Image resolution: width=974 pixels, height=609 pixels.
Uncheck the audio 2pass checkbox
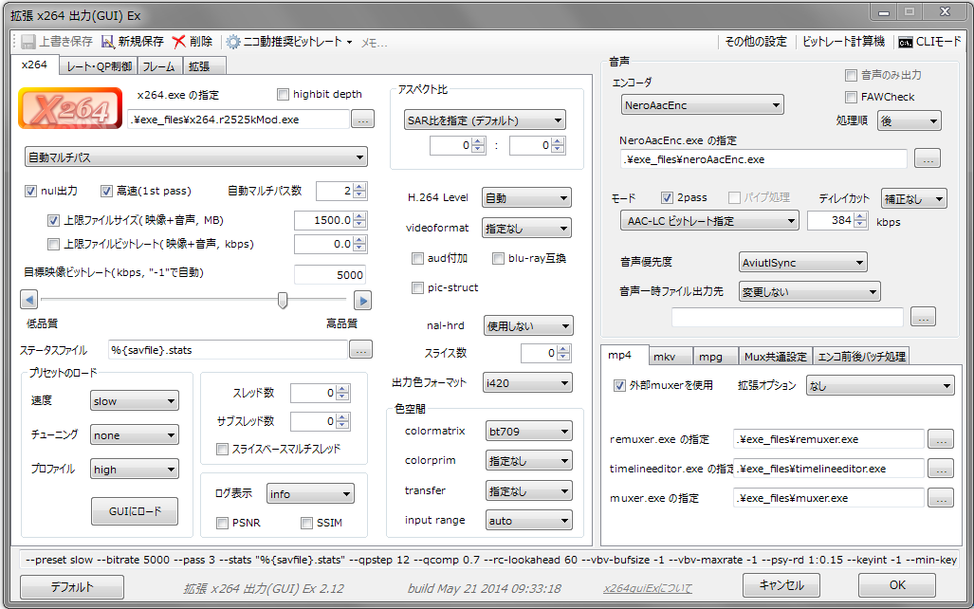click(x=667, y=197)
